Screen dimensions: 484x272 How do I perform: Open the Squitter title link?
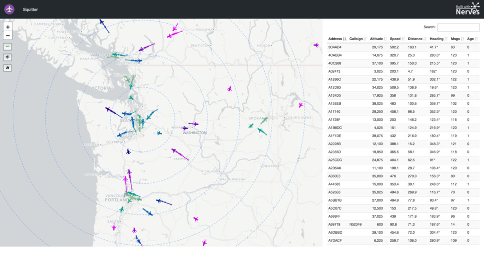30,9
